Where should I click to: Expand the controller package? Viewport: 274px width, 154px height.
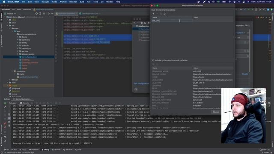tap(18, 40)
